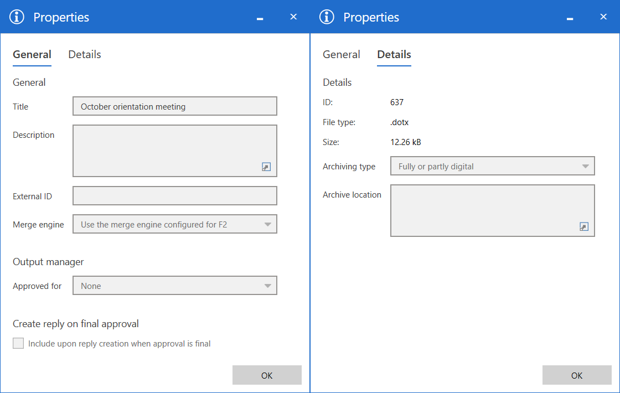Image resolution: width=620 pixels, height=393 pixels.
Task: Click the info icon in left Properties window
Action: 17,17
